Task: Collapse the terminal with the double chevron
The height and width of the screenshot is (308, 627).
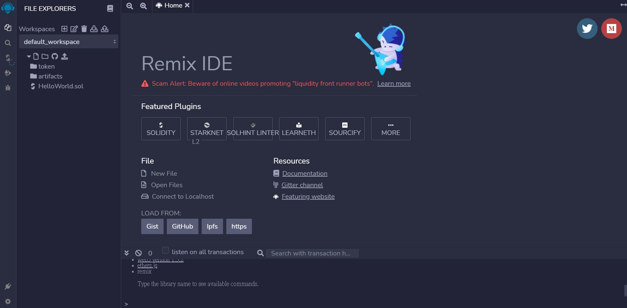Action: click(126, 253)
